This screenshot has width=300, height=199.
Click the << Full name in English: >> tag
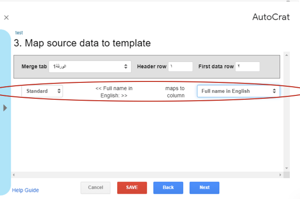coord(114,92)
